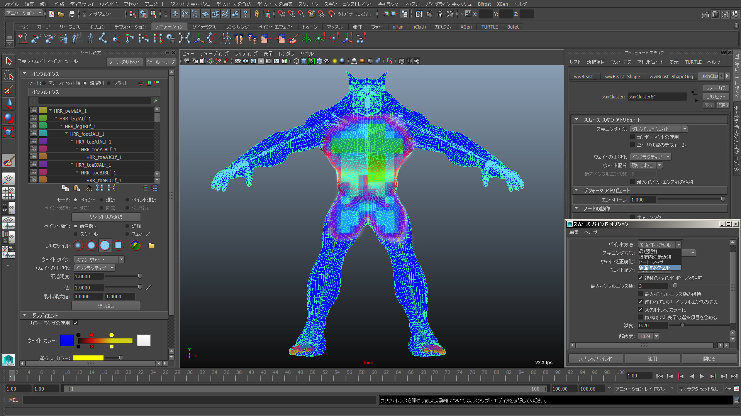
Task: Click the save scene icon
Action: [x=71, y=14]
